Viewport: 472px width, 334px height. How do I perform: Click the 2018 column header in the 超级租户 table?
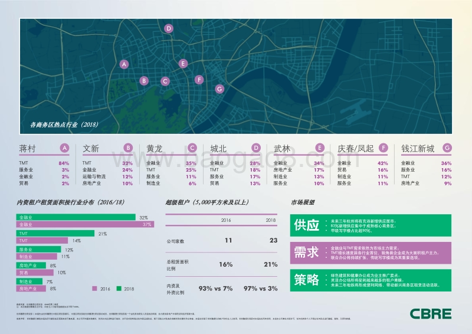click(x=271, y=220)
